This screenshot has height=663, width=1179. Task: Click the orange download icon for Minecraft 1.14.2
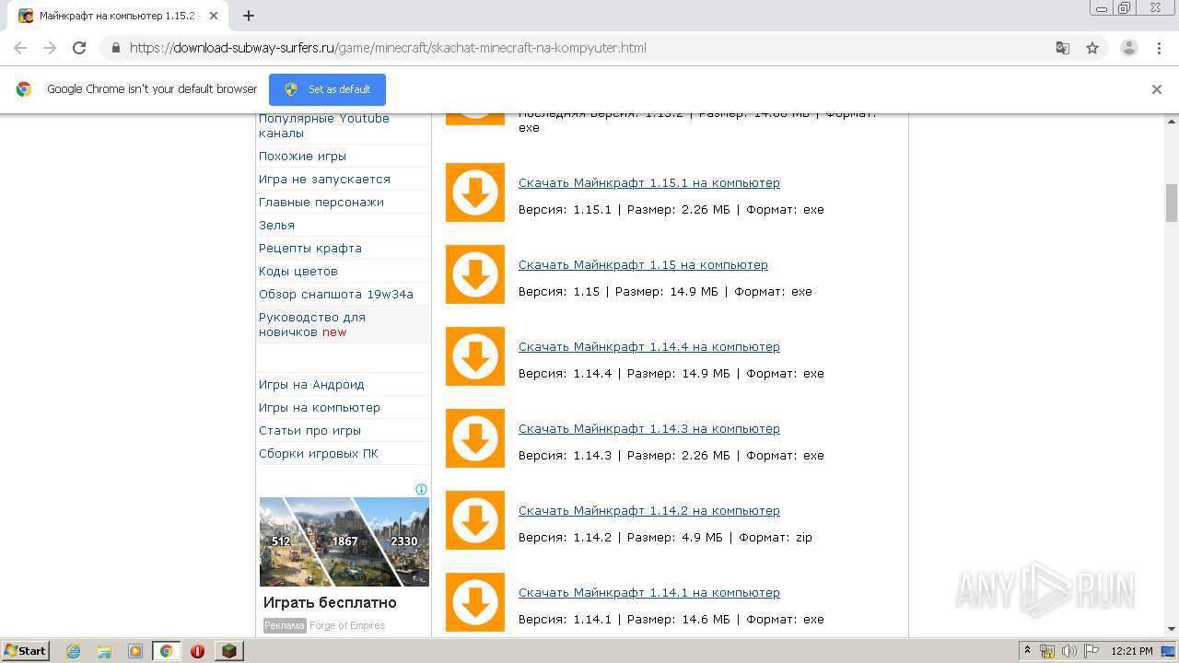(x=475, y=520)
